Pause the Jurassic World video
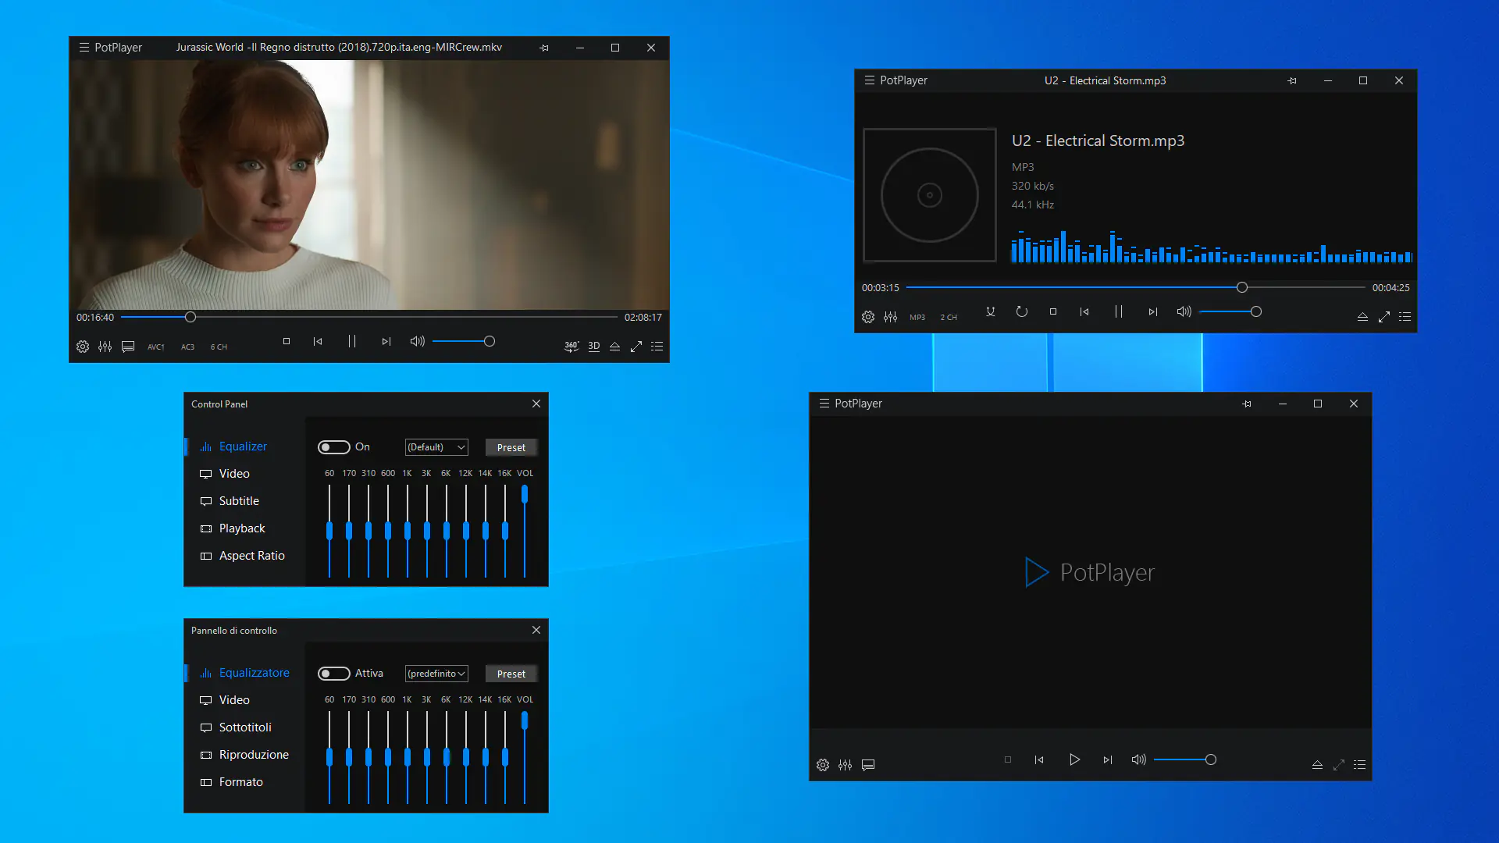1499x843 pixels. coord(352,341)
